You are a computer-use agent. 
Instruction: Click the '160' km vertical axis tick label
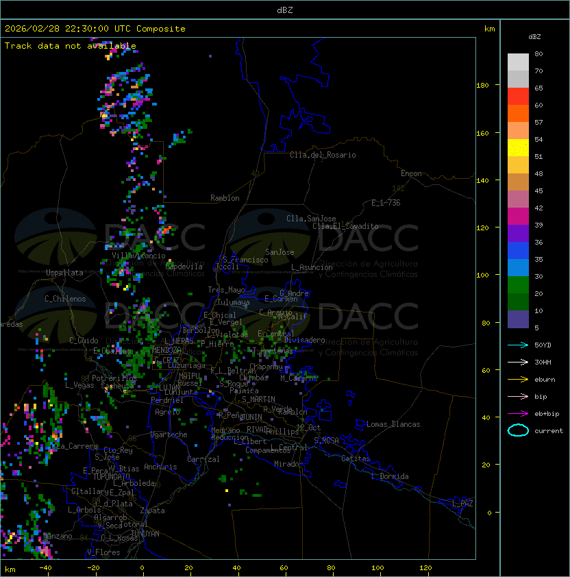tap(482, 133)
